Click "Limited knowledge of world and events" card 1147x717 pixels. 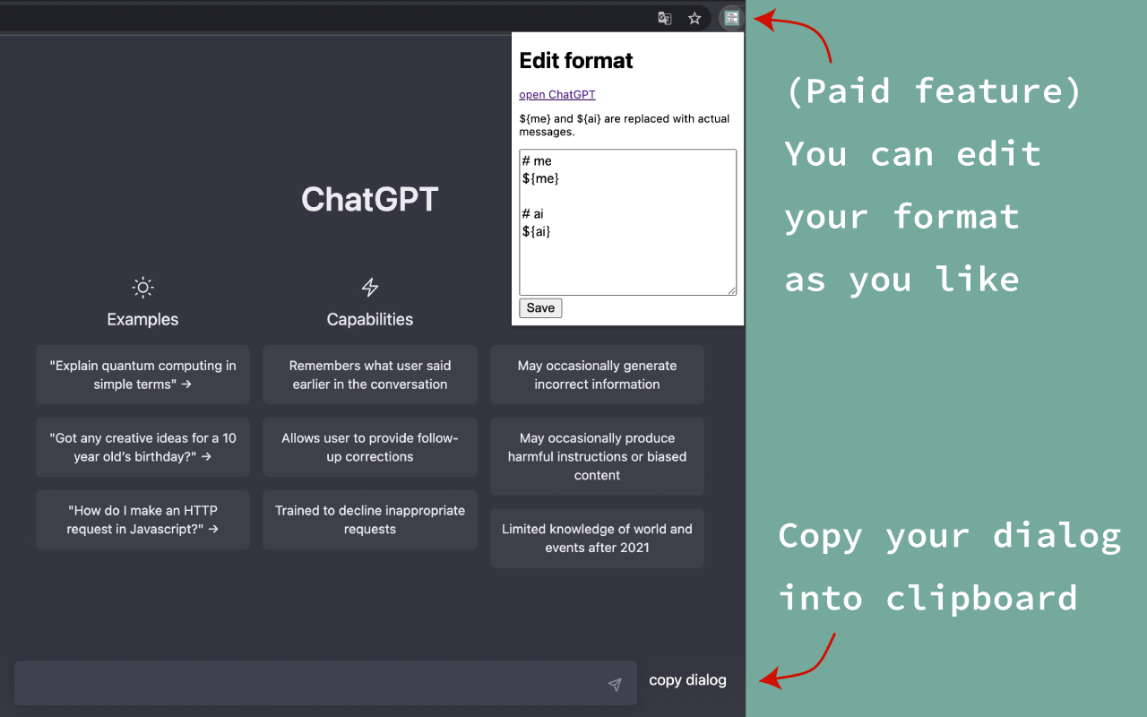point(597,539)
